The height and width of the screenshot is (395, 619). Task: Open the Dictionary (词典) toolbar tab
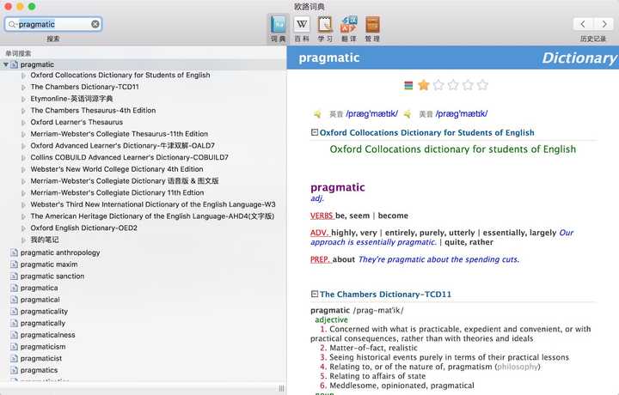279,29
